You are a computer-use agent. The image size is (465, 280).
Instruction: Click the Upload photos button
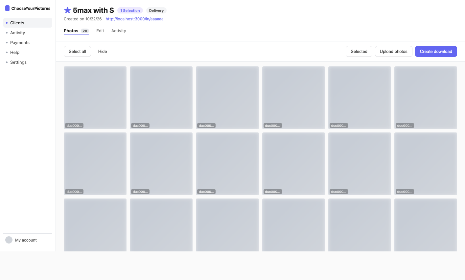pyautogui.click(x=394, y=51)
